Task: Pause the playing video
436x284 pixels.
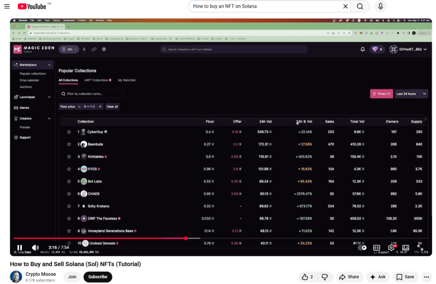Action: 20,247
